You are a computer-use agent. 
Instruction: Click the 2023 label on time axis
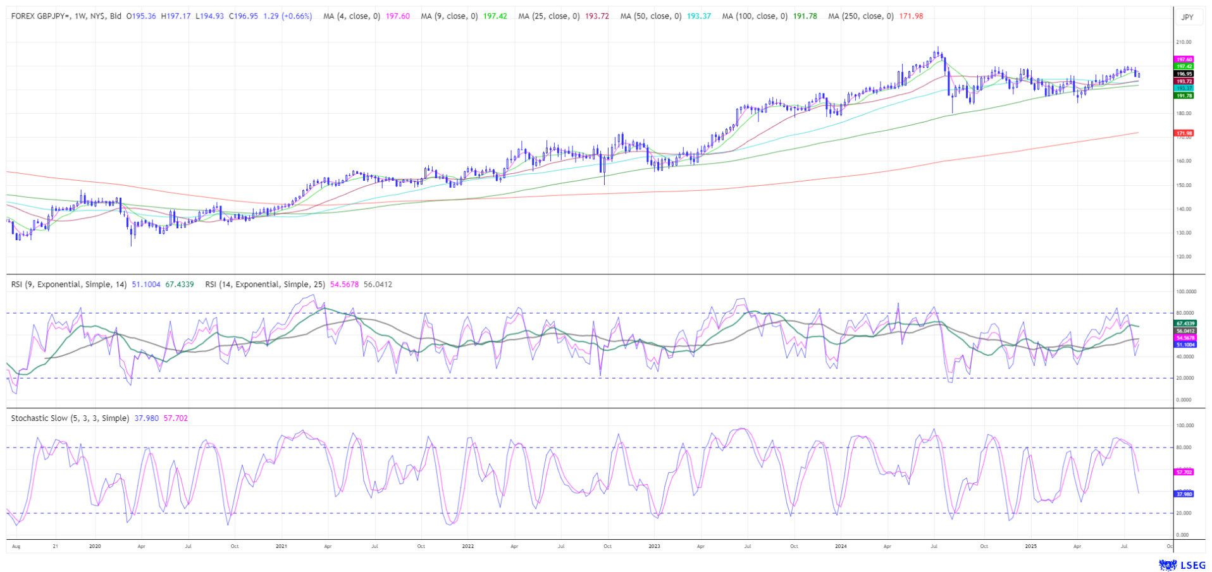tap(654, 545)
